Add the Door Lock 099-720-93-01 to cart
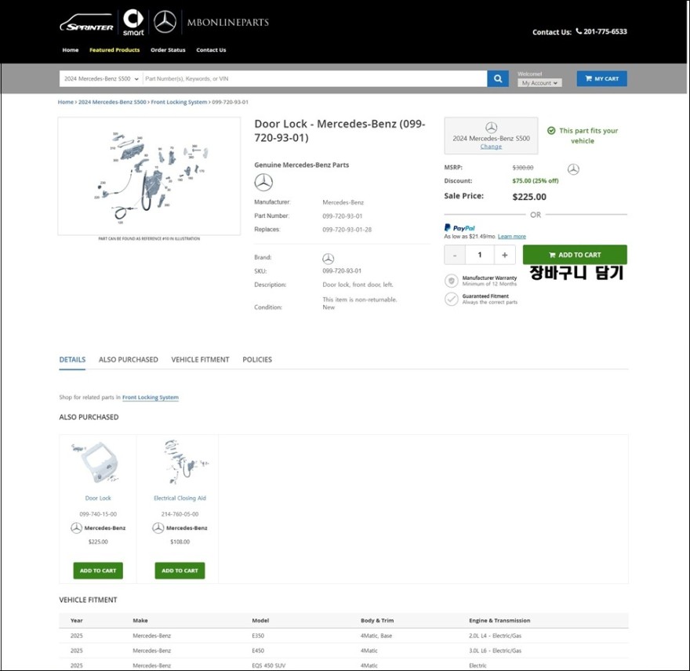 575,255
